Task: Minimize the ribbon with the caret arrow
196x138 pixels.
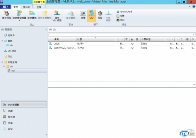Action: pyautogui.click(x=190, y=7)
